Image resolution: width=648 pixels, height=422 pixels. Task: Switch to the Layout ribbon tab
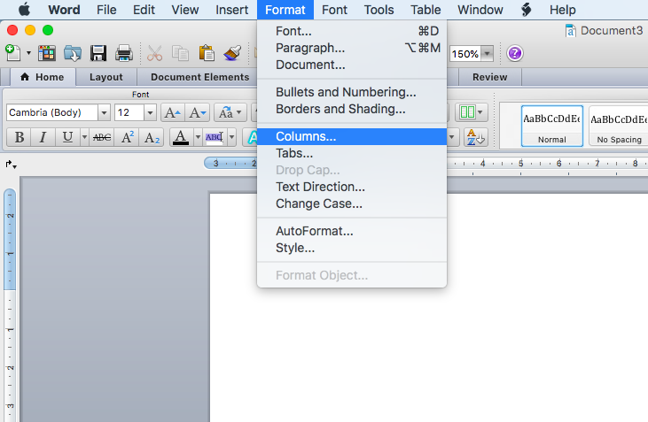coord(105,77)
